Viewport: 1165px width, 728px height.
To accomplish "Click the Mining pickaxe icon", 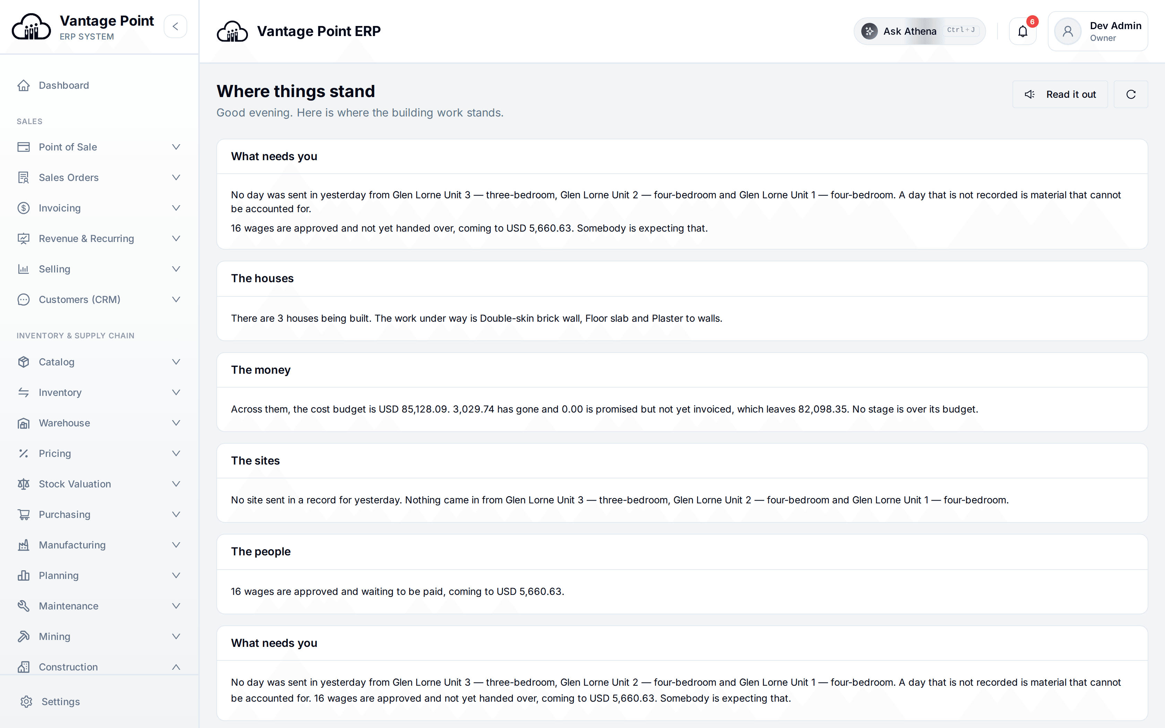I will 24,636.
